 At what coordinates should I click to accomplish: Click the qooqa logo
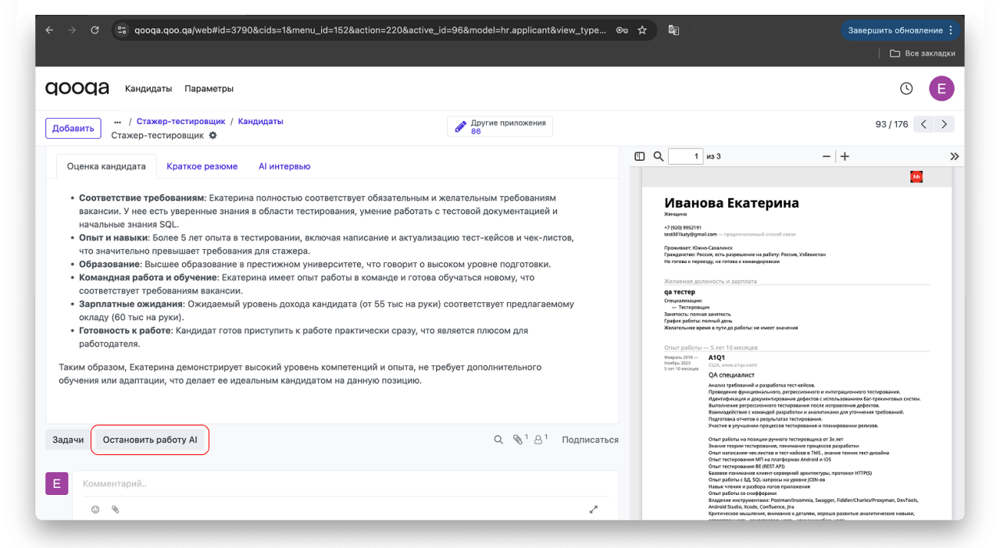[77, 88]
